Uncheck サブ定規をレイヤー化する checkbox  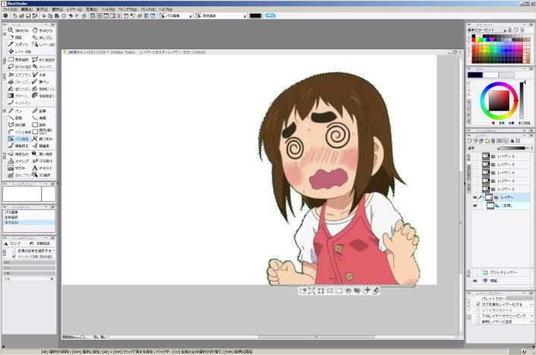pyautogui.click(x=478, y=304)
